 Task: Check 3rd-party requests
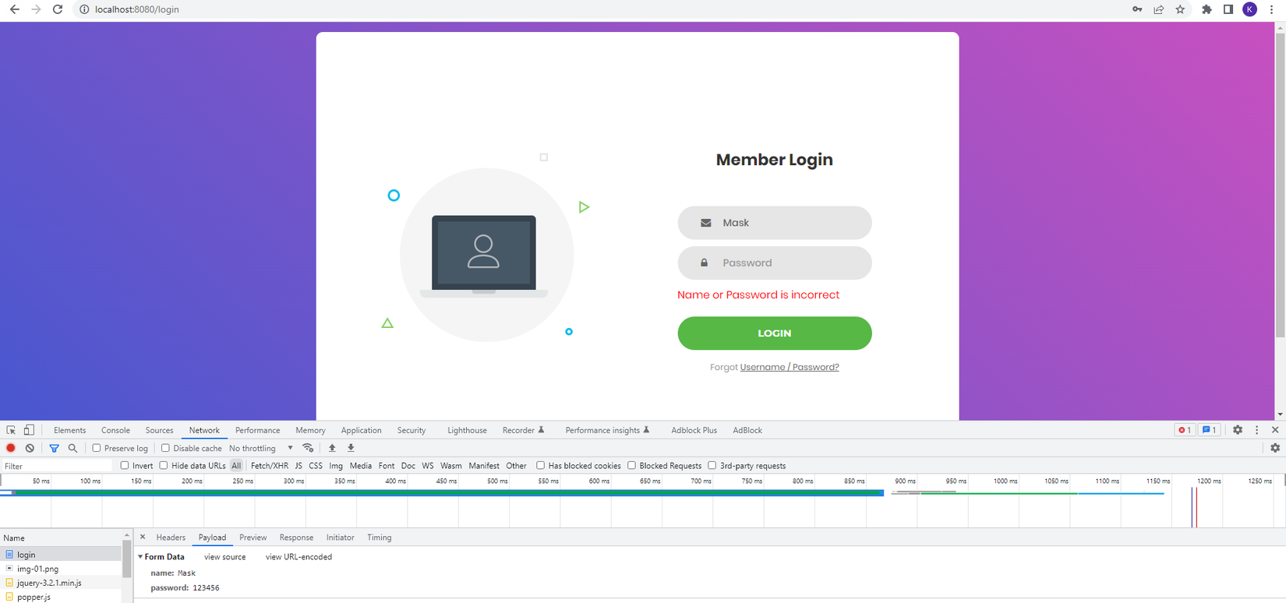click(712, 465)
